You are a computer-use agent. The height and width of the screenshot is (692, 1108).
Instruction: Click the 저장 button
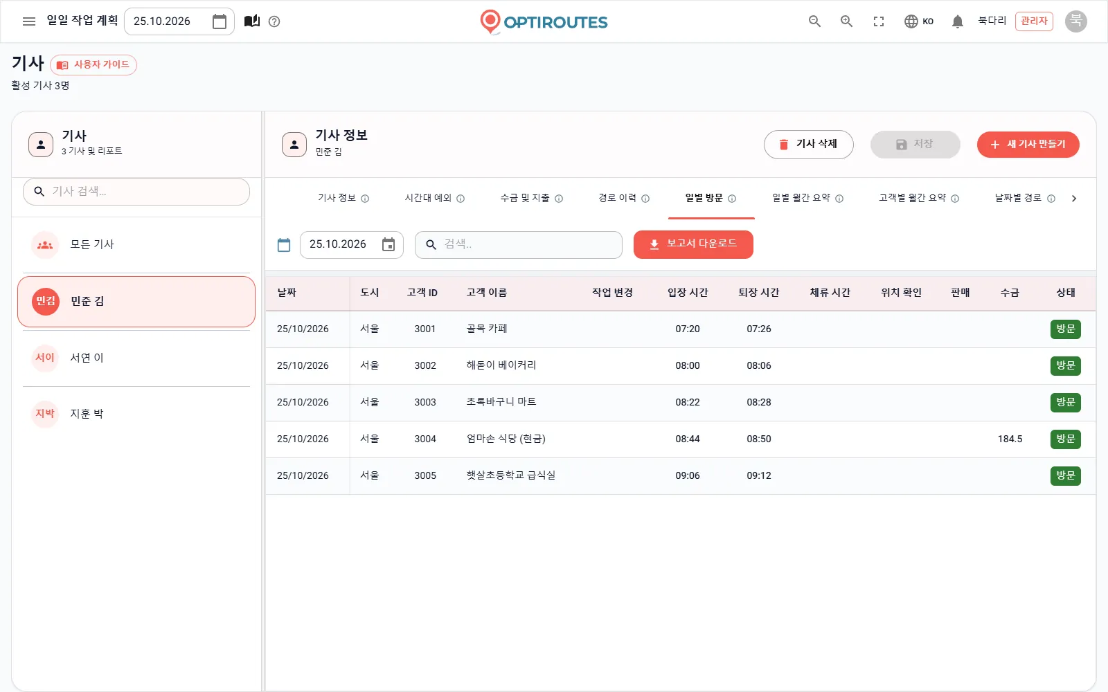[x=915, y=145]
